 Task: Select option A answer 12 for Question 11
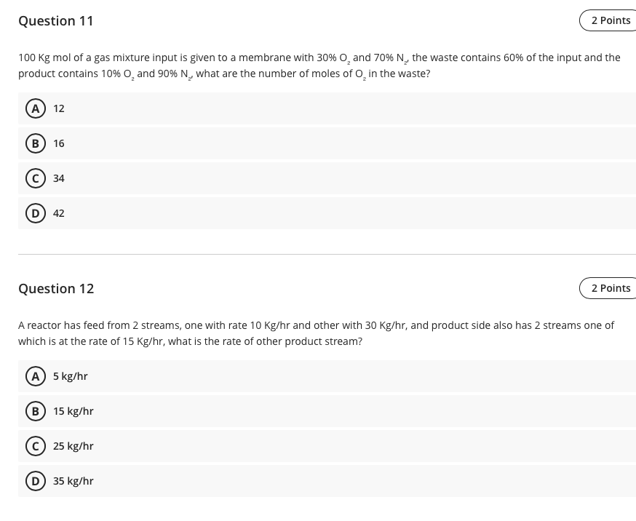[x=58, y=108]
